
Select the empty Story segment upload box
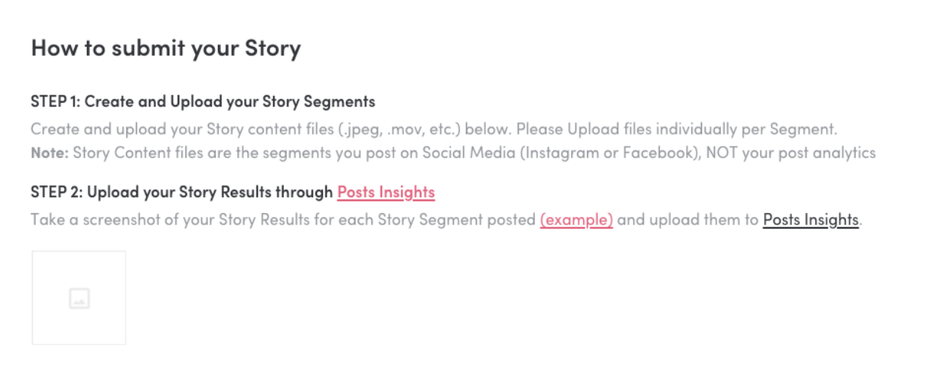click(79, 298)
